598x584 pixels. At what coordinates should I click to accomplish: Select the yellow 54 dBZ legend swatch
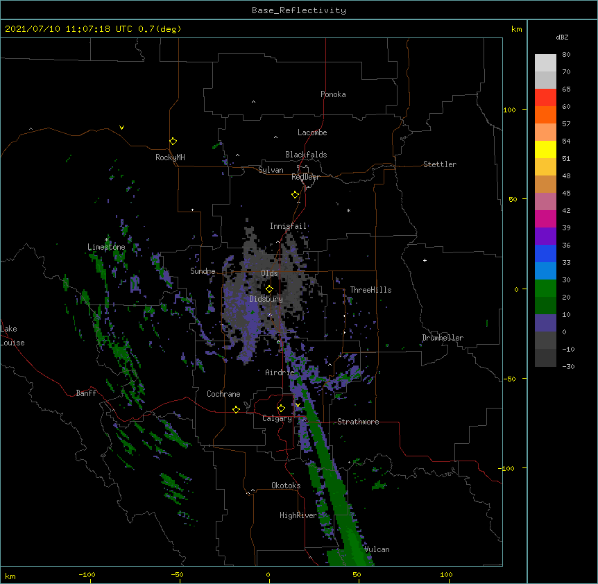tap(545, 149)
